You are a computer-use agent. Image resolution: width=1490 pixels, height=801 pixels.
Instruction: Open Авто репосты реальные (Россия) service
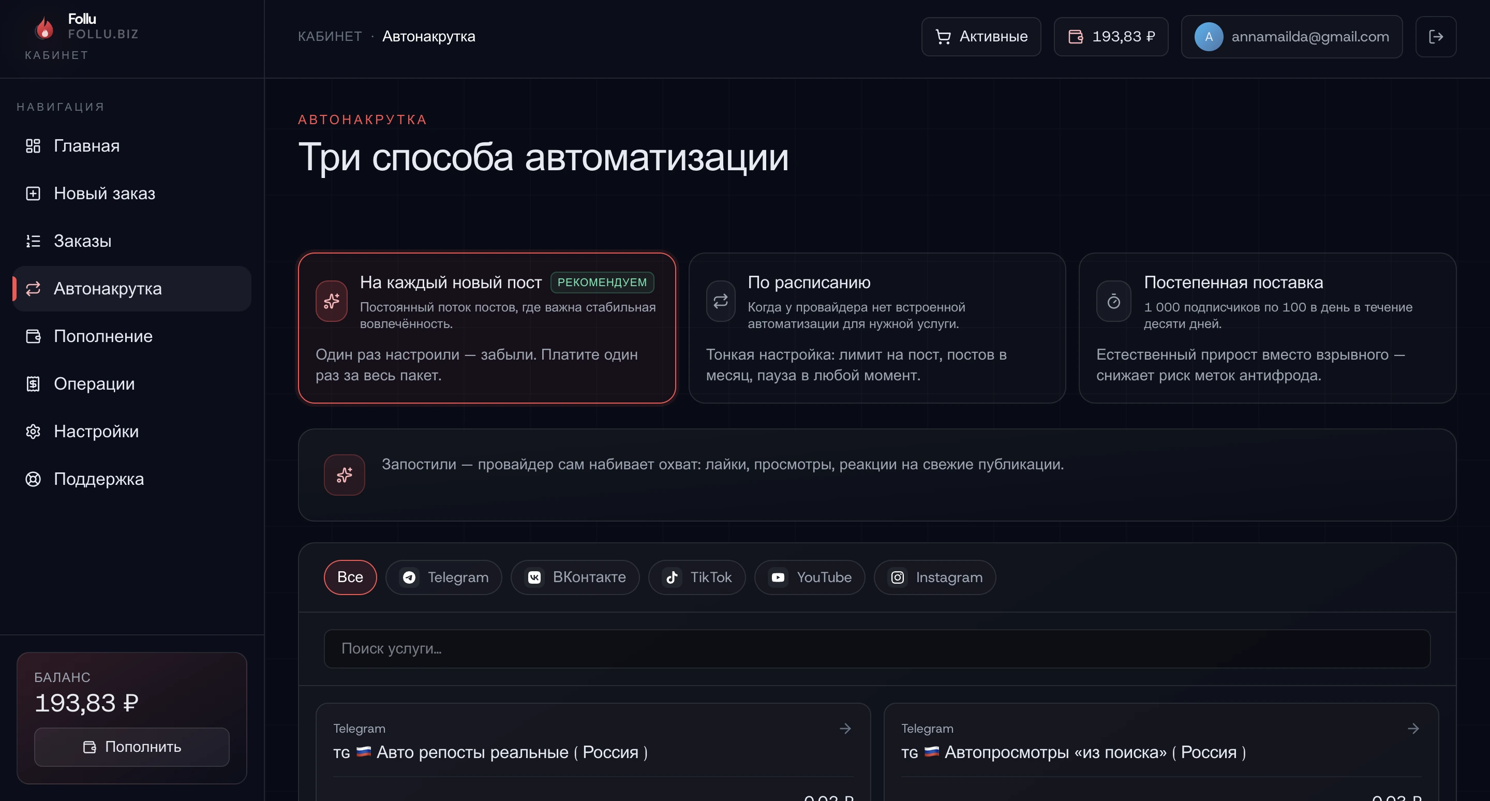tap(593, 752)
